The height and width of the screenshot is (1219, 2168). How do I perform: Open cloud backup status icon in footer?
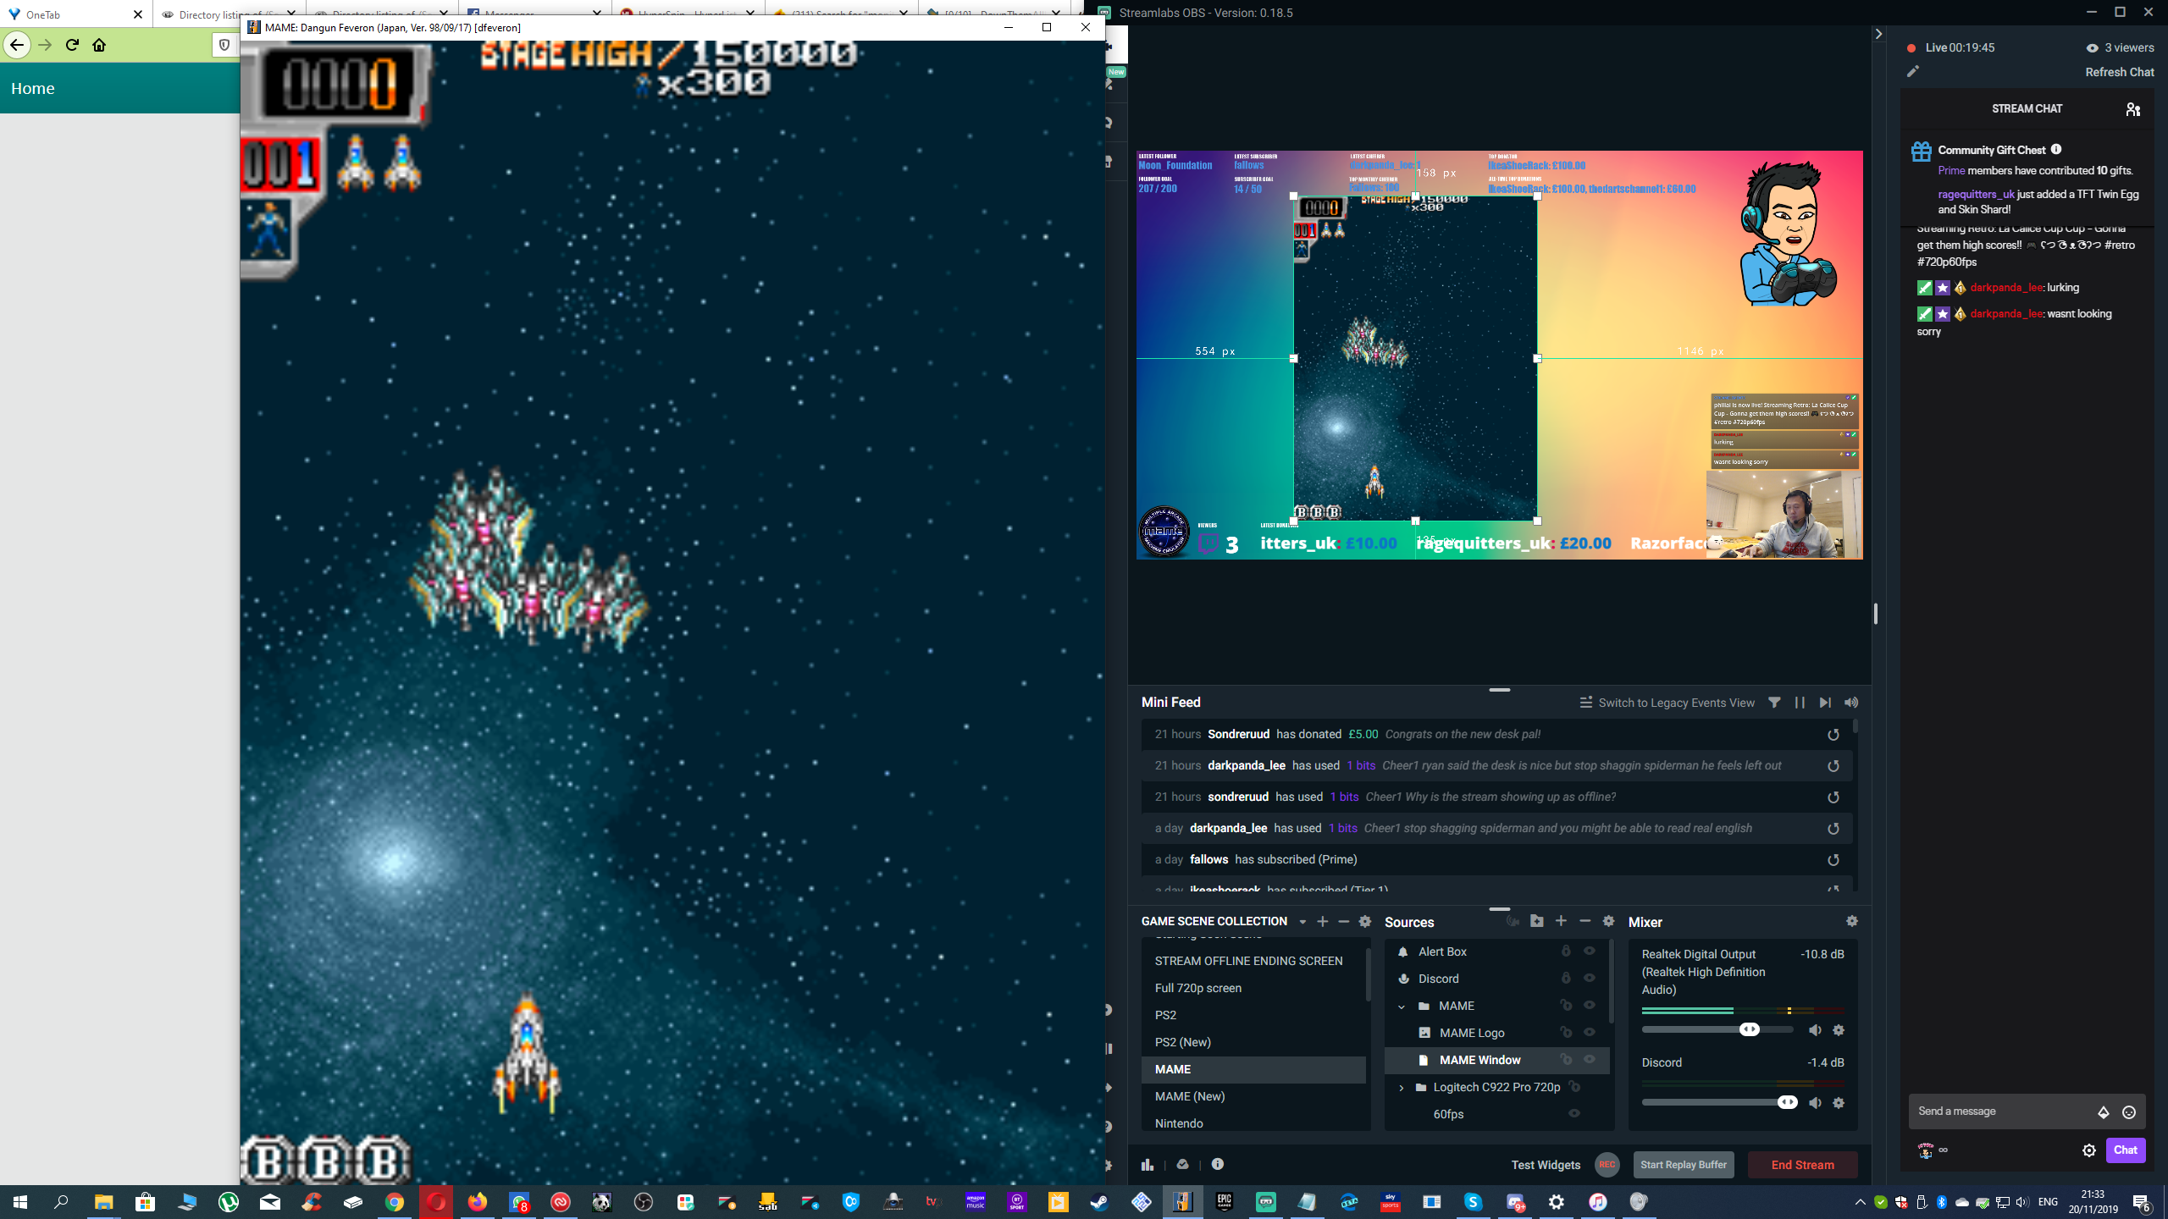1183,1165
